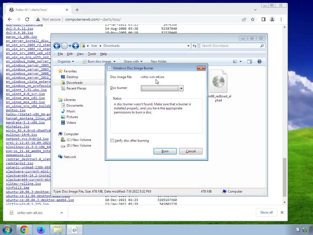Open the Windows Start orb
Viewport: 313px width, 235px height.
click(x=7, y=230)
